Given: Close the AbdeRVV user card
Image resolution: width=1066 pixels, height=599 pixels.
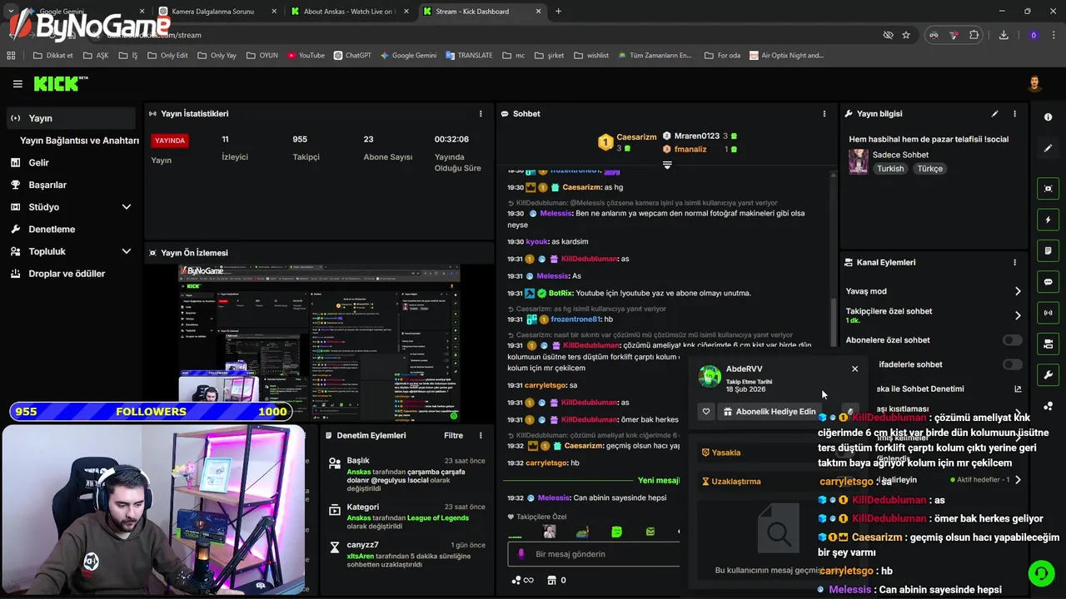Looking at the screenshot, I should tap(854, 369).
